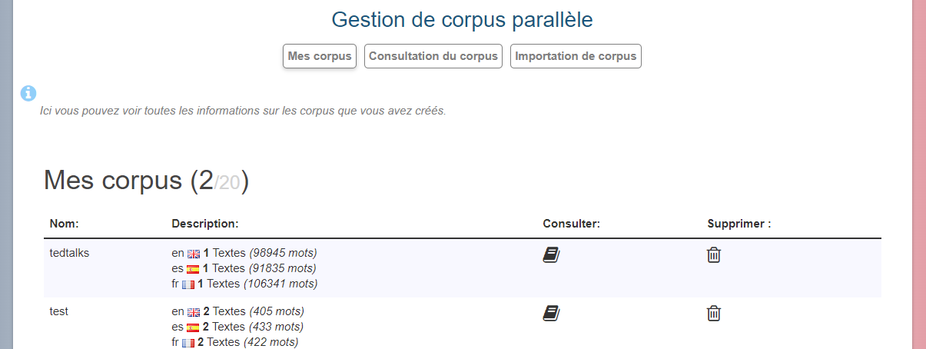Click the blue information icon

(x=28, y=93)
